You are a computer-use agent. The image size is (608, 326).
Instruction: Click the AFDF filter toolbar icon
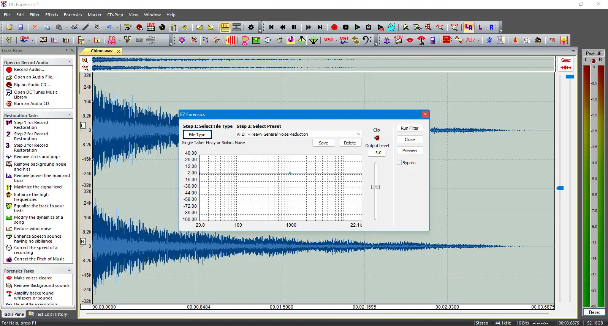click(398, 40)
